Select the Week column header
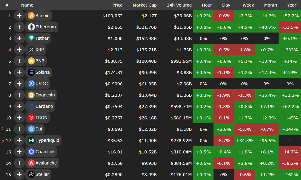Image resolution: width=301 pixels, height=180 pixels. click(248, 5)
